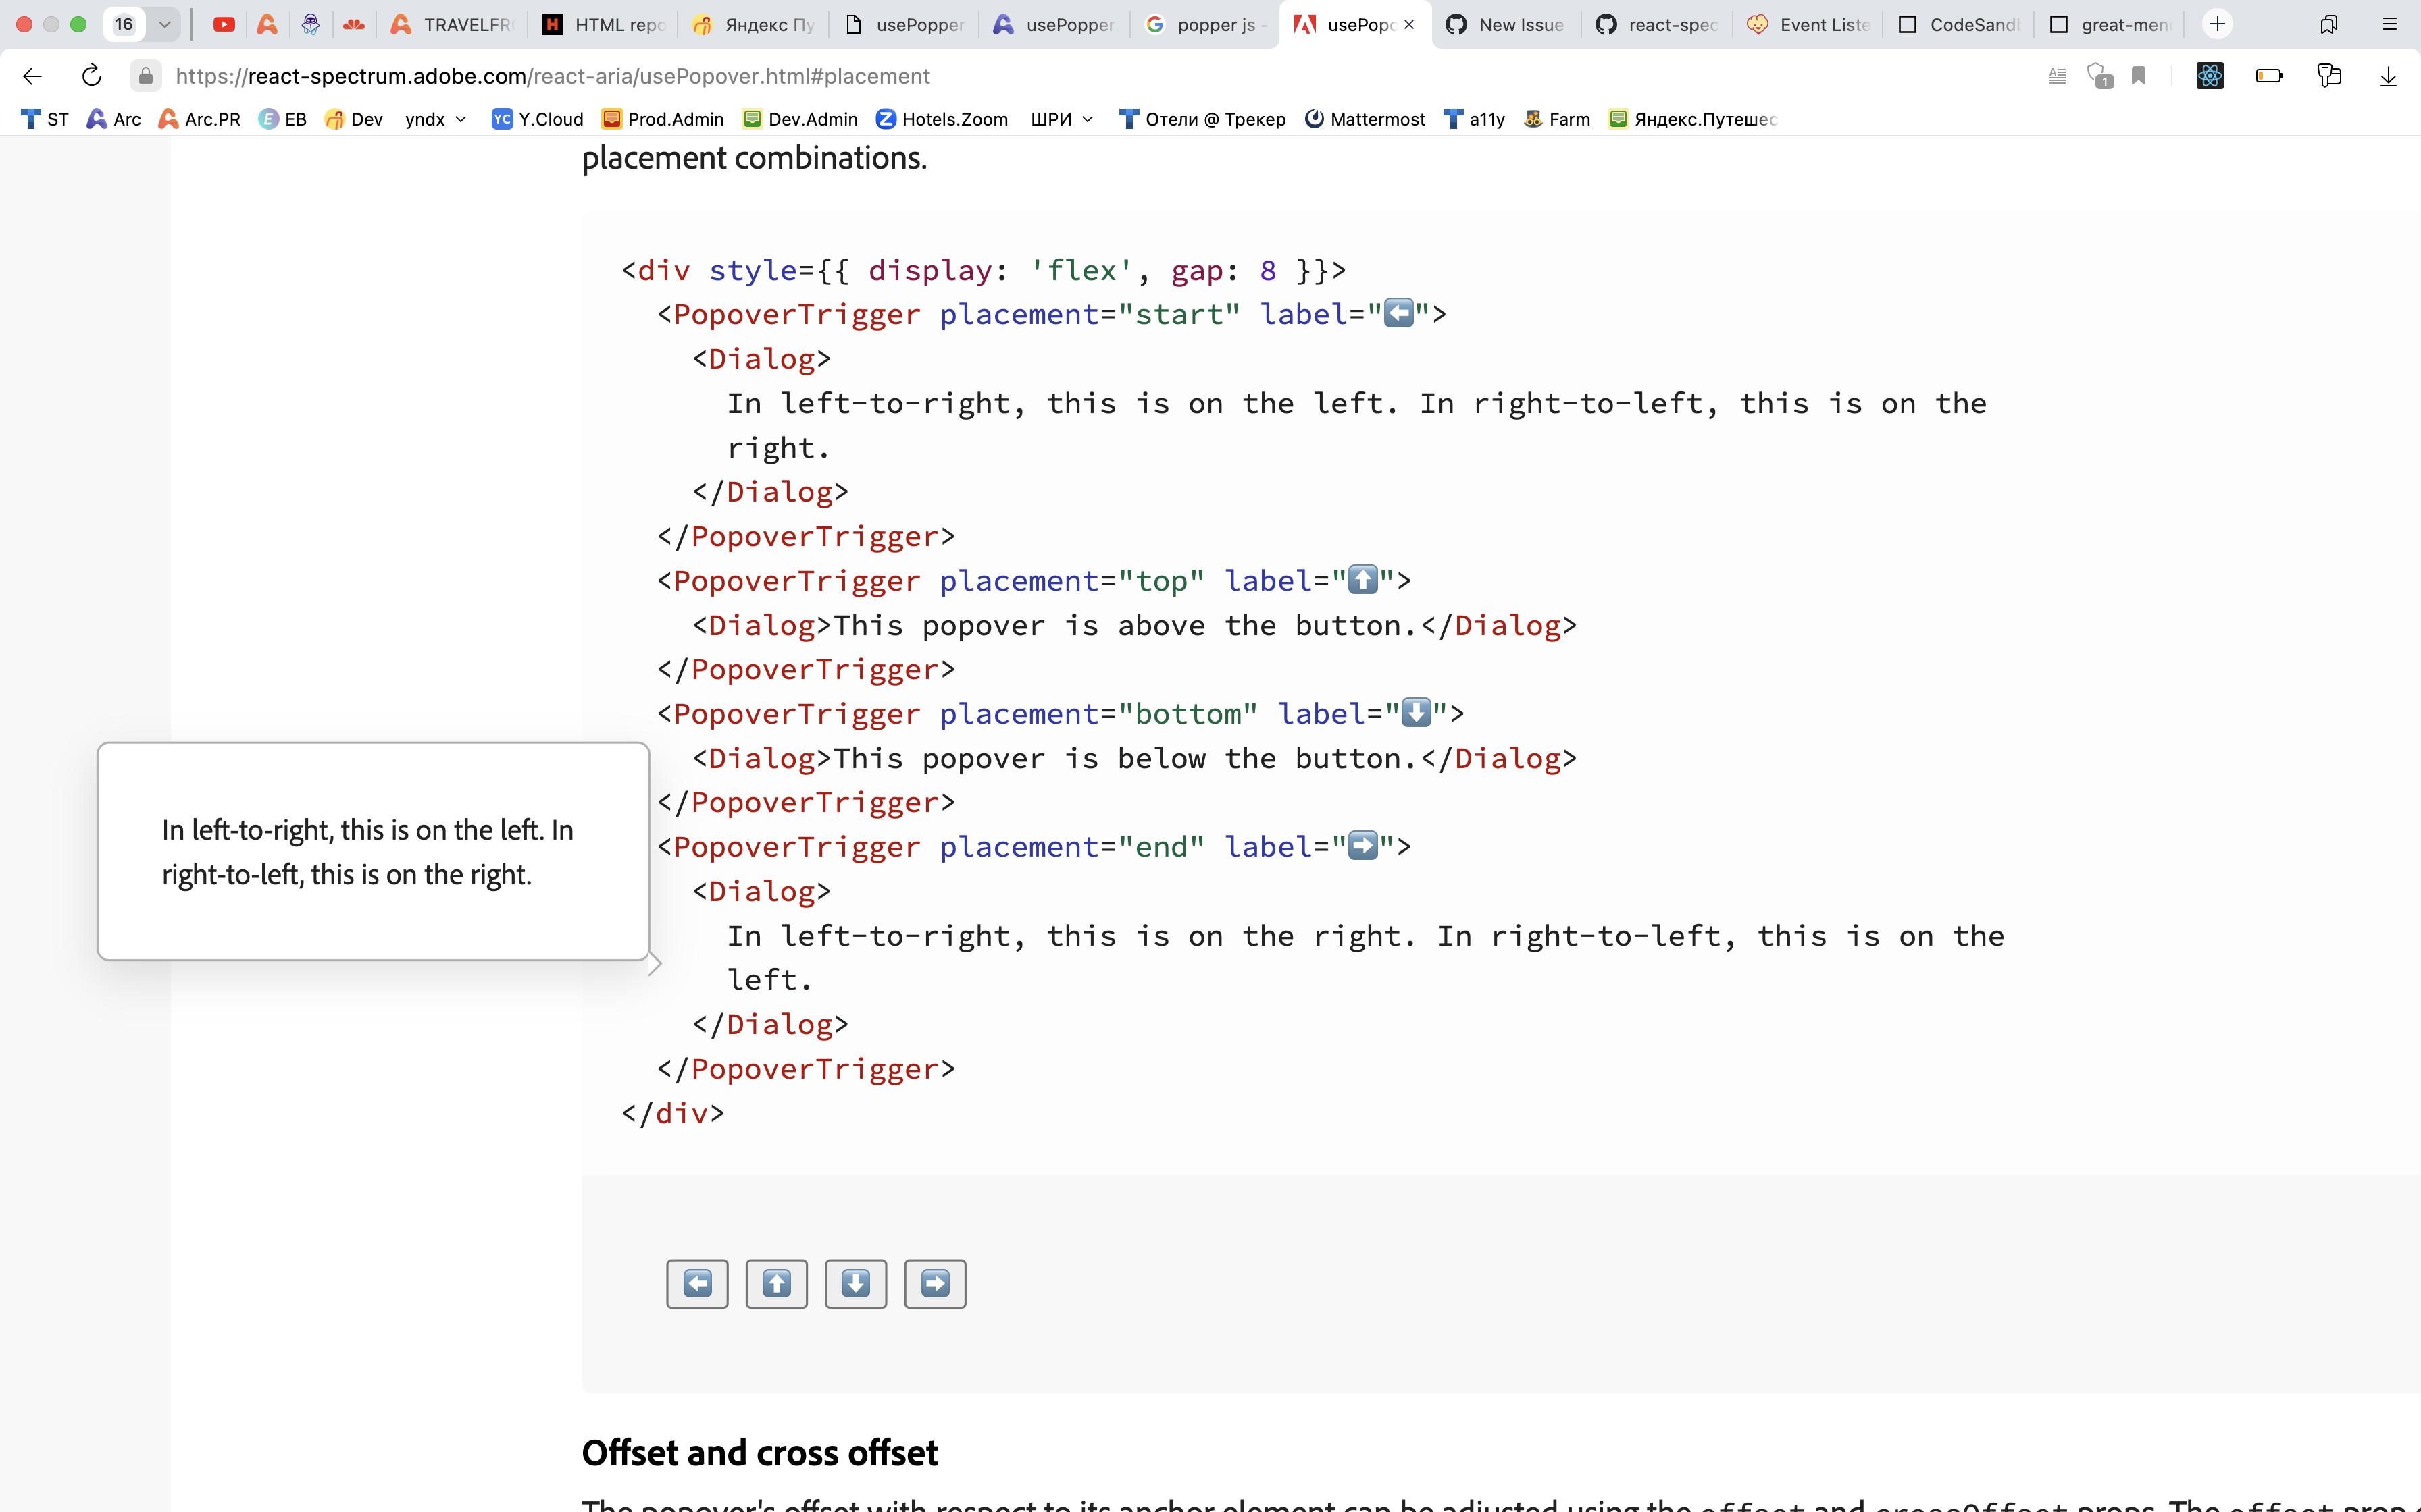Open the browser hamburger menu
Image resolution: width=2421 pixels, height=1512 pixels.
tap(2392, 24)
